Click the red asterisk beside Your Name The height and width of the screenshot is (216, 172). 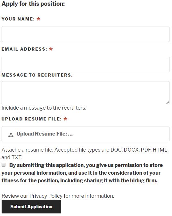pyautogui.click(x=38, y=19)
